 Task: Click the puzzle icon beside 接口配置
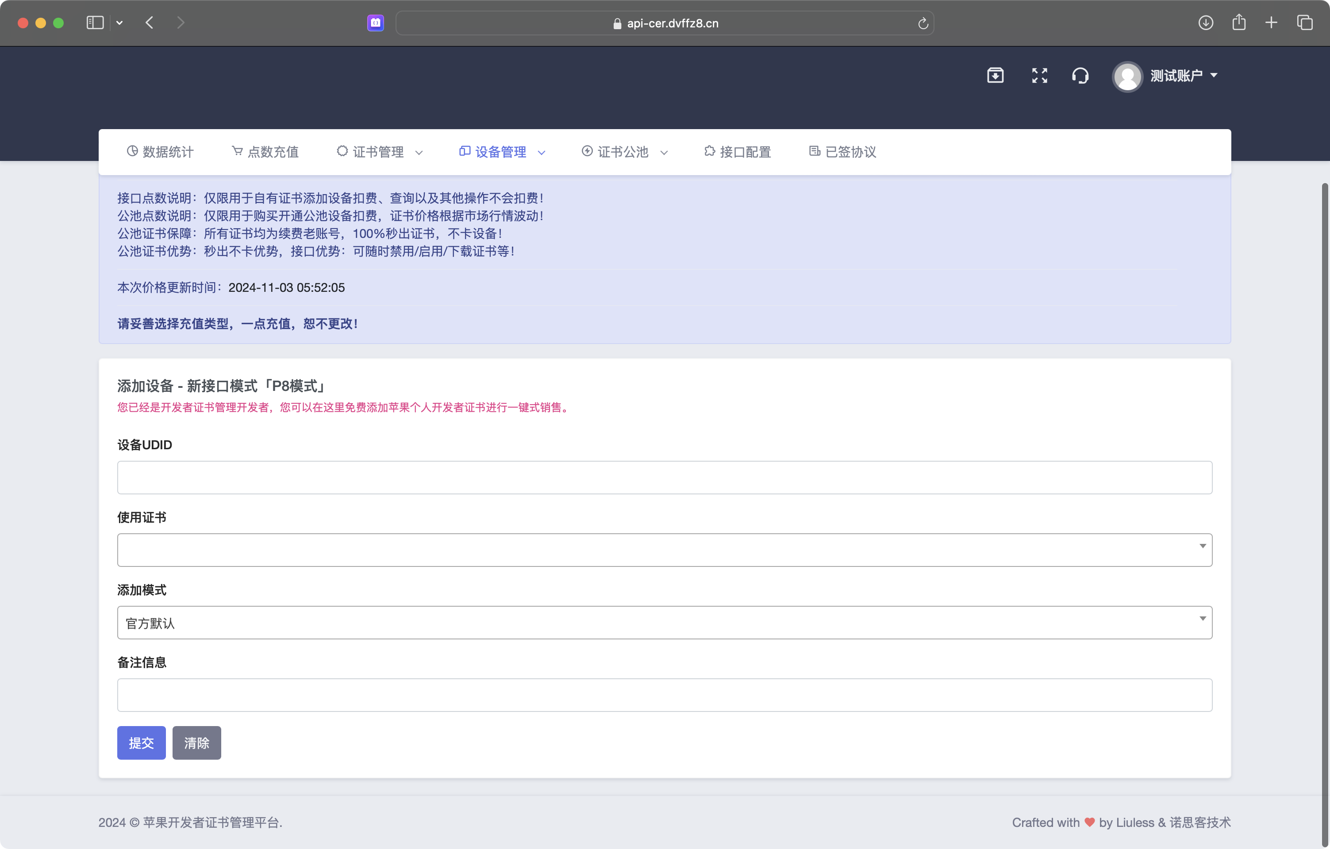[709, 151]
